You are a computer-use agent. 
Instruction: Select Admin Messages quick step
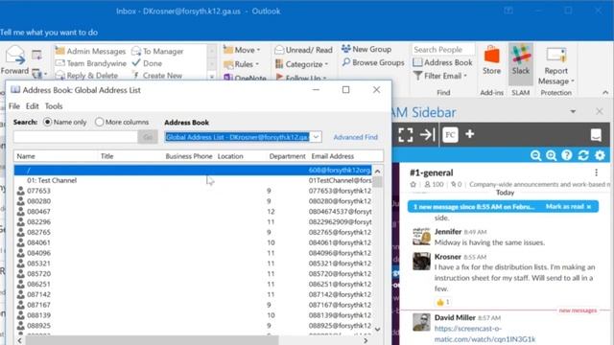pos(90,51)
